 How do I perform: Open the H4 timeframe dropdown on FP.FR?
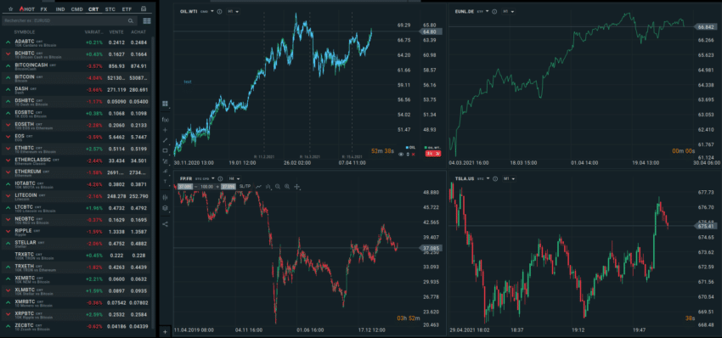[234, 178]
